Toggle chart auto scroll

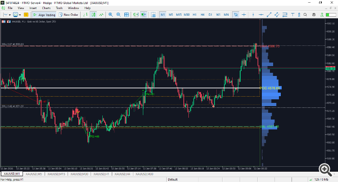click(136, 15)
